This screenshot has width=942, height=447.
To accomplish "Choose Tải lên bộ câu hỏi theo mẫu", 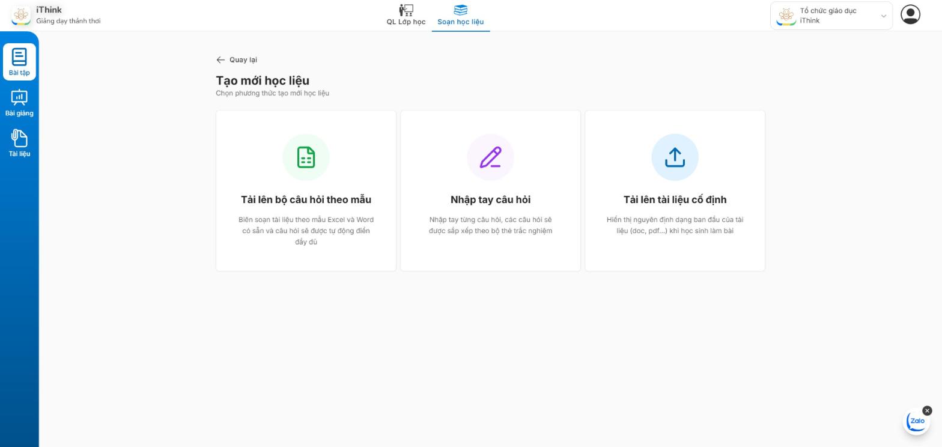I will tap(306, 190).
